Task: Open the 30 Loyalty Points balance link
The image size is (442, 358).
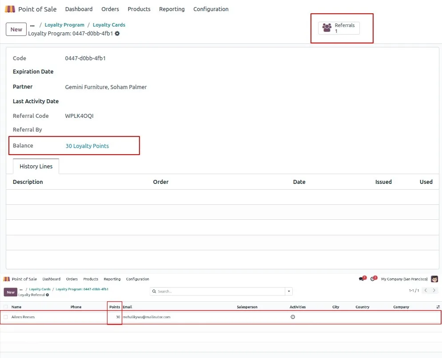Action: coord(87,146)
